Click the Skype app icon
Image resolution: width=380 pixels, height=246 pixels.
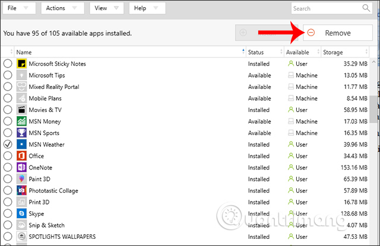tap(21, 213)
